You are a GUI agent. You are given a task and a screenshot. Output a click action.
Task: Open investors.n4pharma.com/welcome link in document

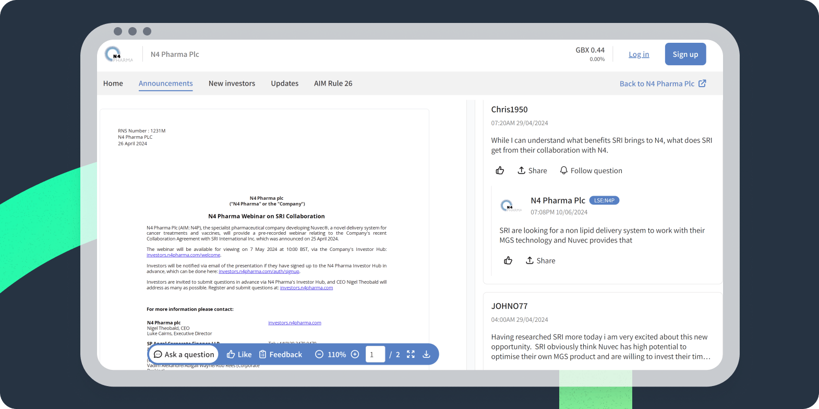(x=184, y=255)
